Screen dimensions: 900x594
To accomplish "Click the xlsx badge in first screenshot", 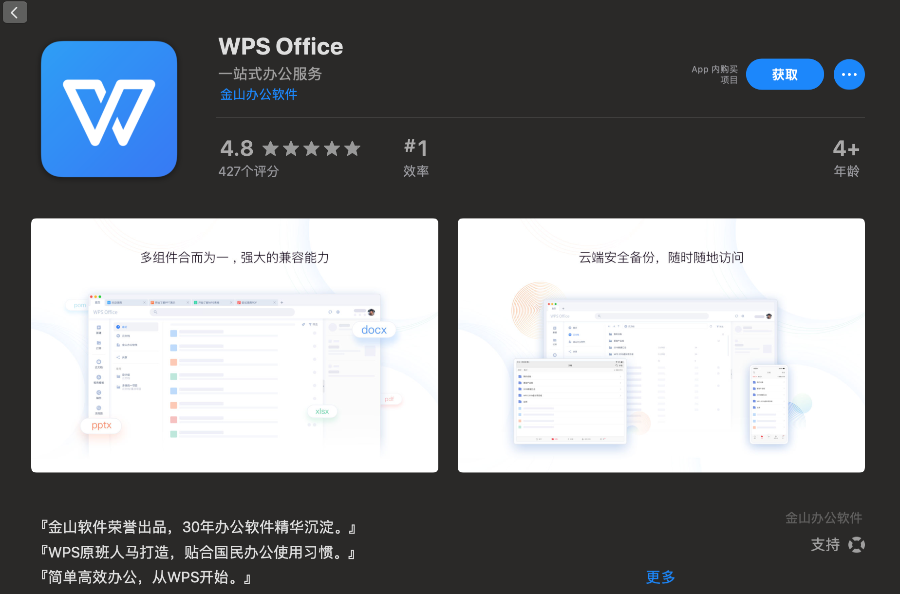I will (322, 411).
